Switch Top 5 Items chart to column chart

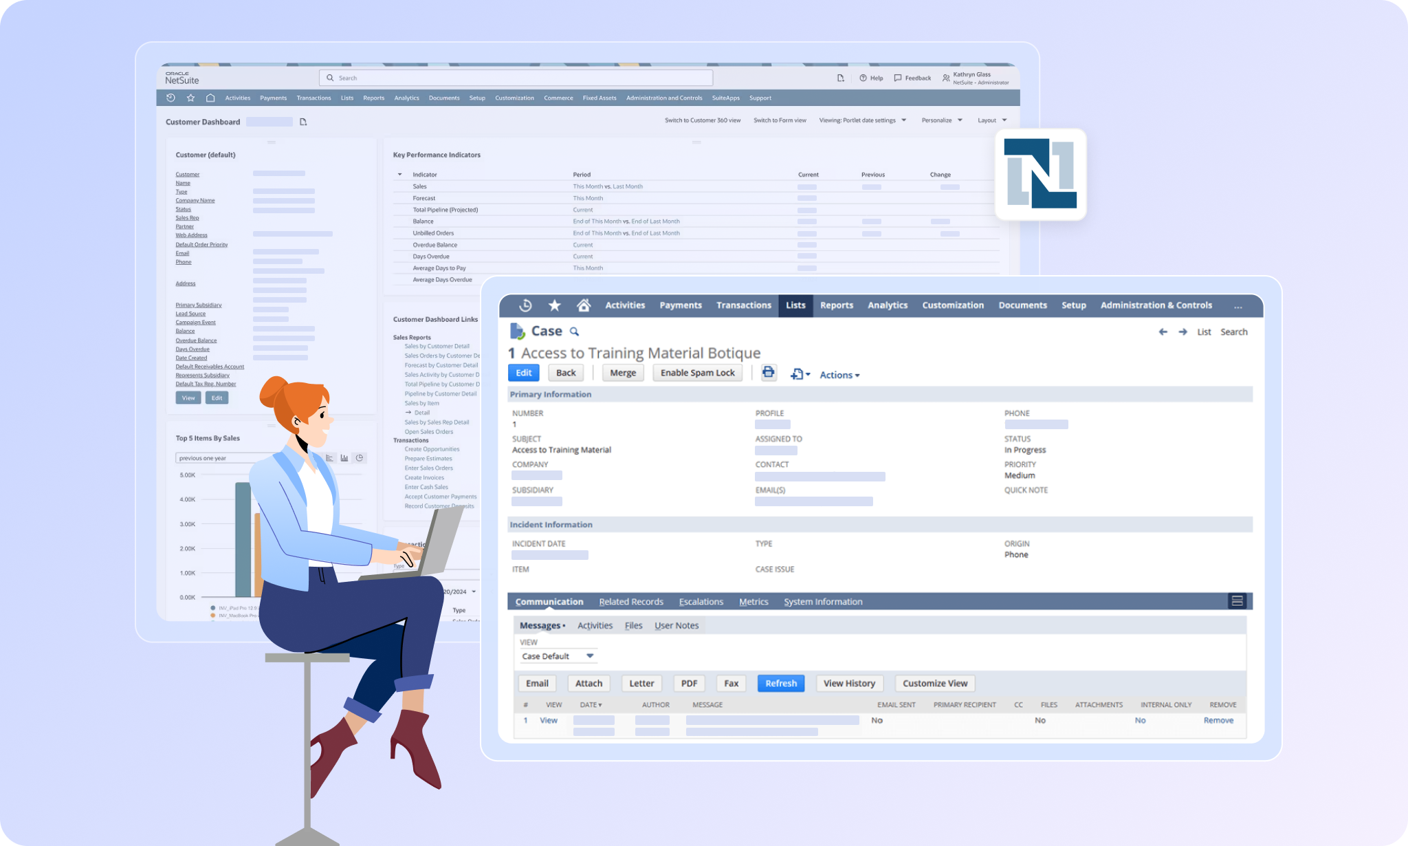point(344,458)
